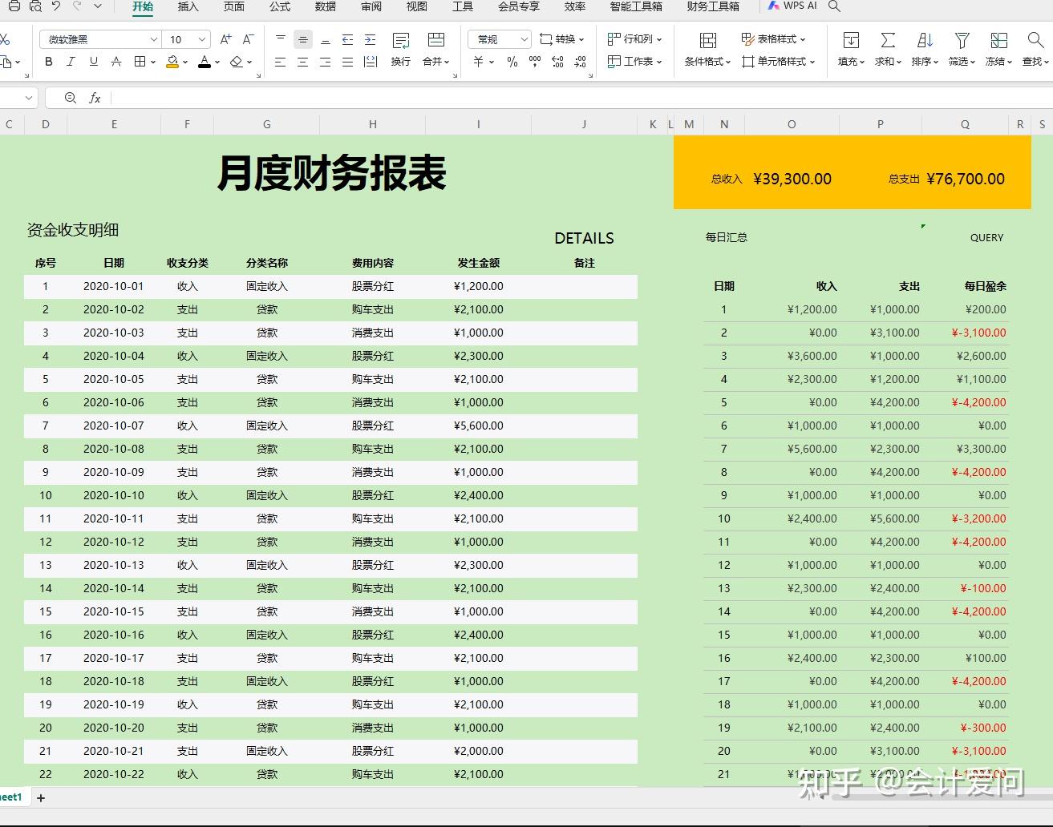Open WPS AI
The height and width of the screenshot is (827, 1053).
click(x=792, y=6)
